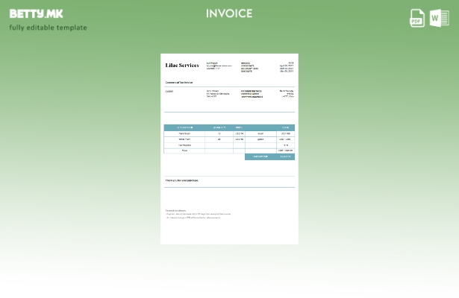This screenshot has width=459, height=298.
Task: Click the second item row quantity cell
Action: tap(219, 139)
